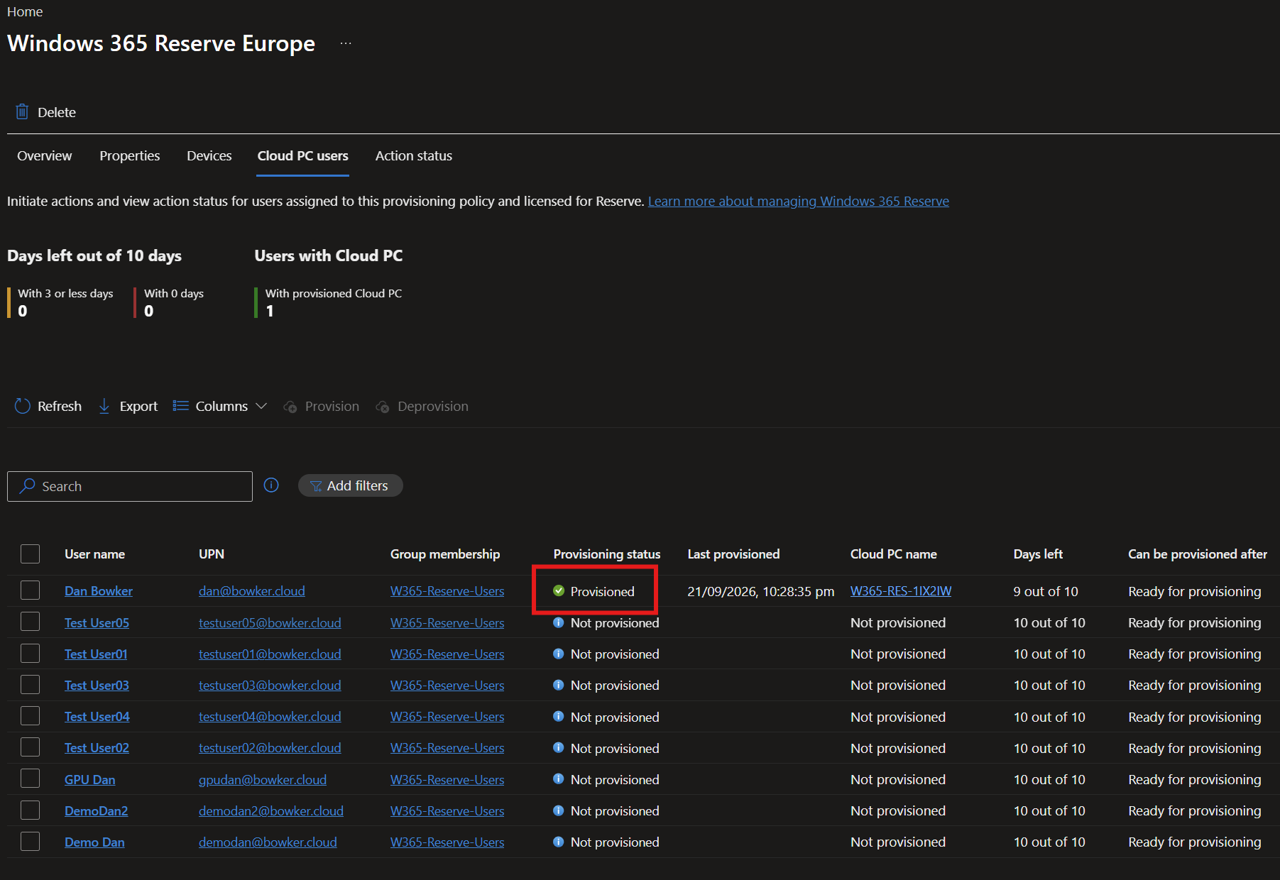
Task: Click 'With 3 or less days' count tile
Action: 61,302
